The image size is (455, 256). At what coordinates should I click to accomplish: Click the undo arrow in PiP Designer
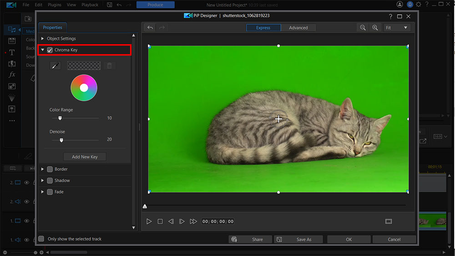(x=150, y=28)
